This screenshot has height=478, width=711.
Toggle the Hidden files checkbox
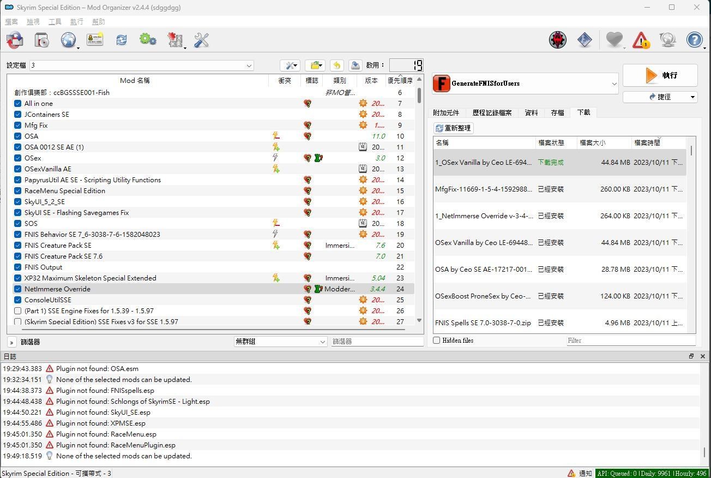pyautogui.click(x=437, y=340)
